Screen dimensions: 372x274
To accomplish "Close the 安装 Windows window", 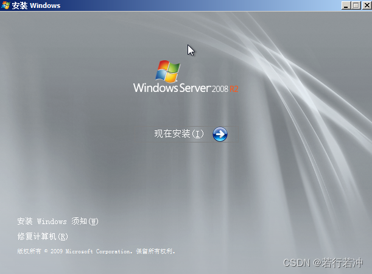I will click(367, 5).
